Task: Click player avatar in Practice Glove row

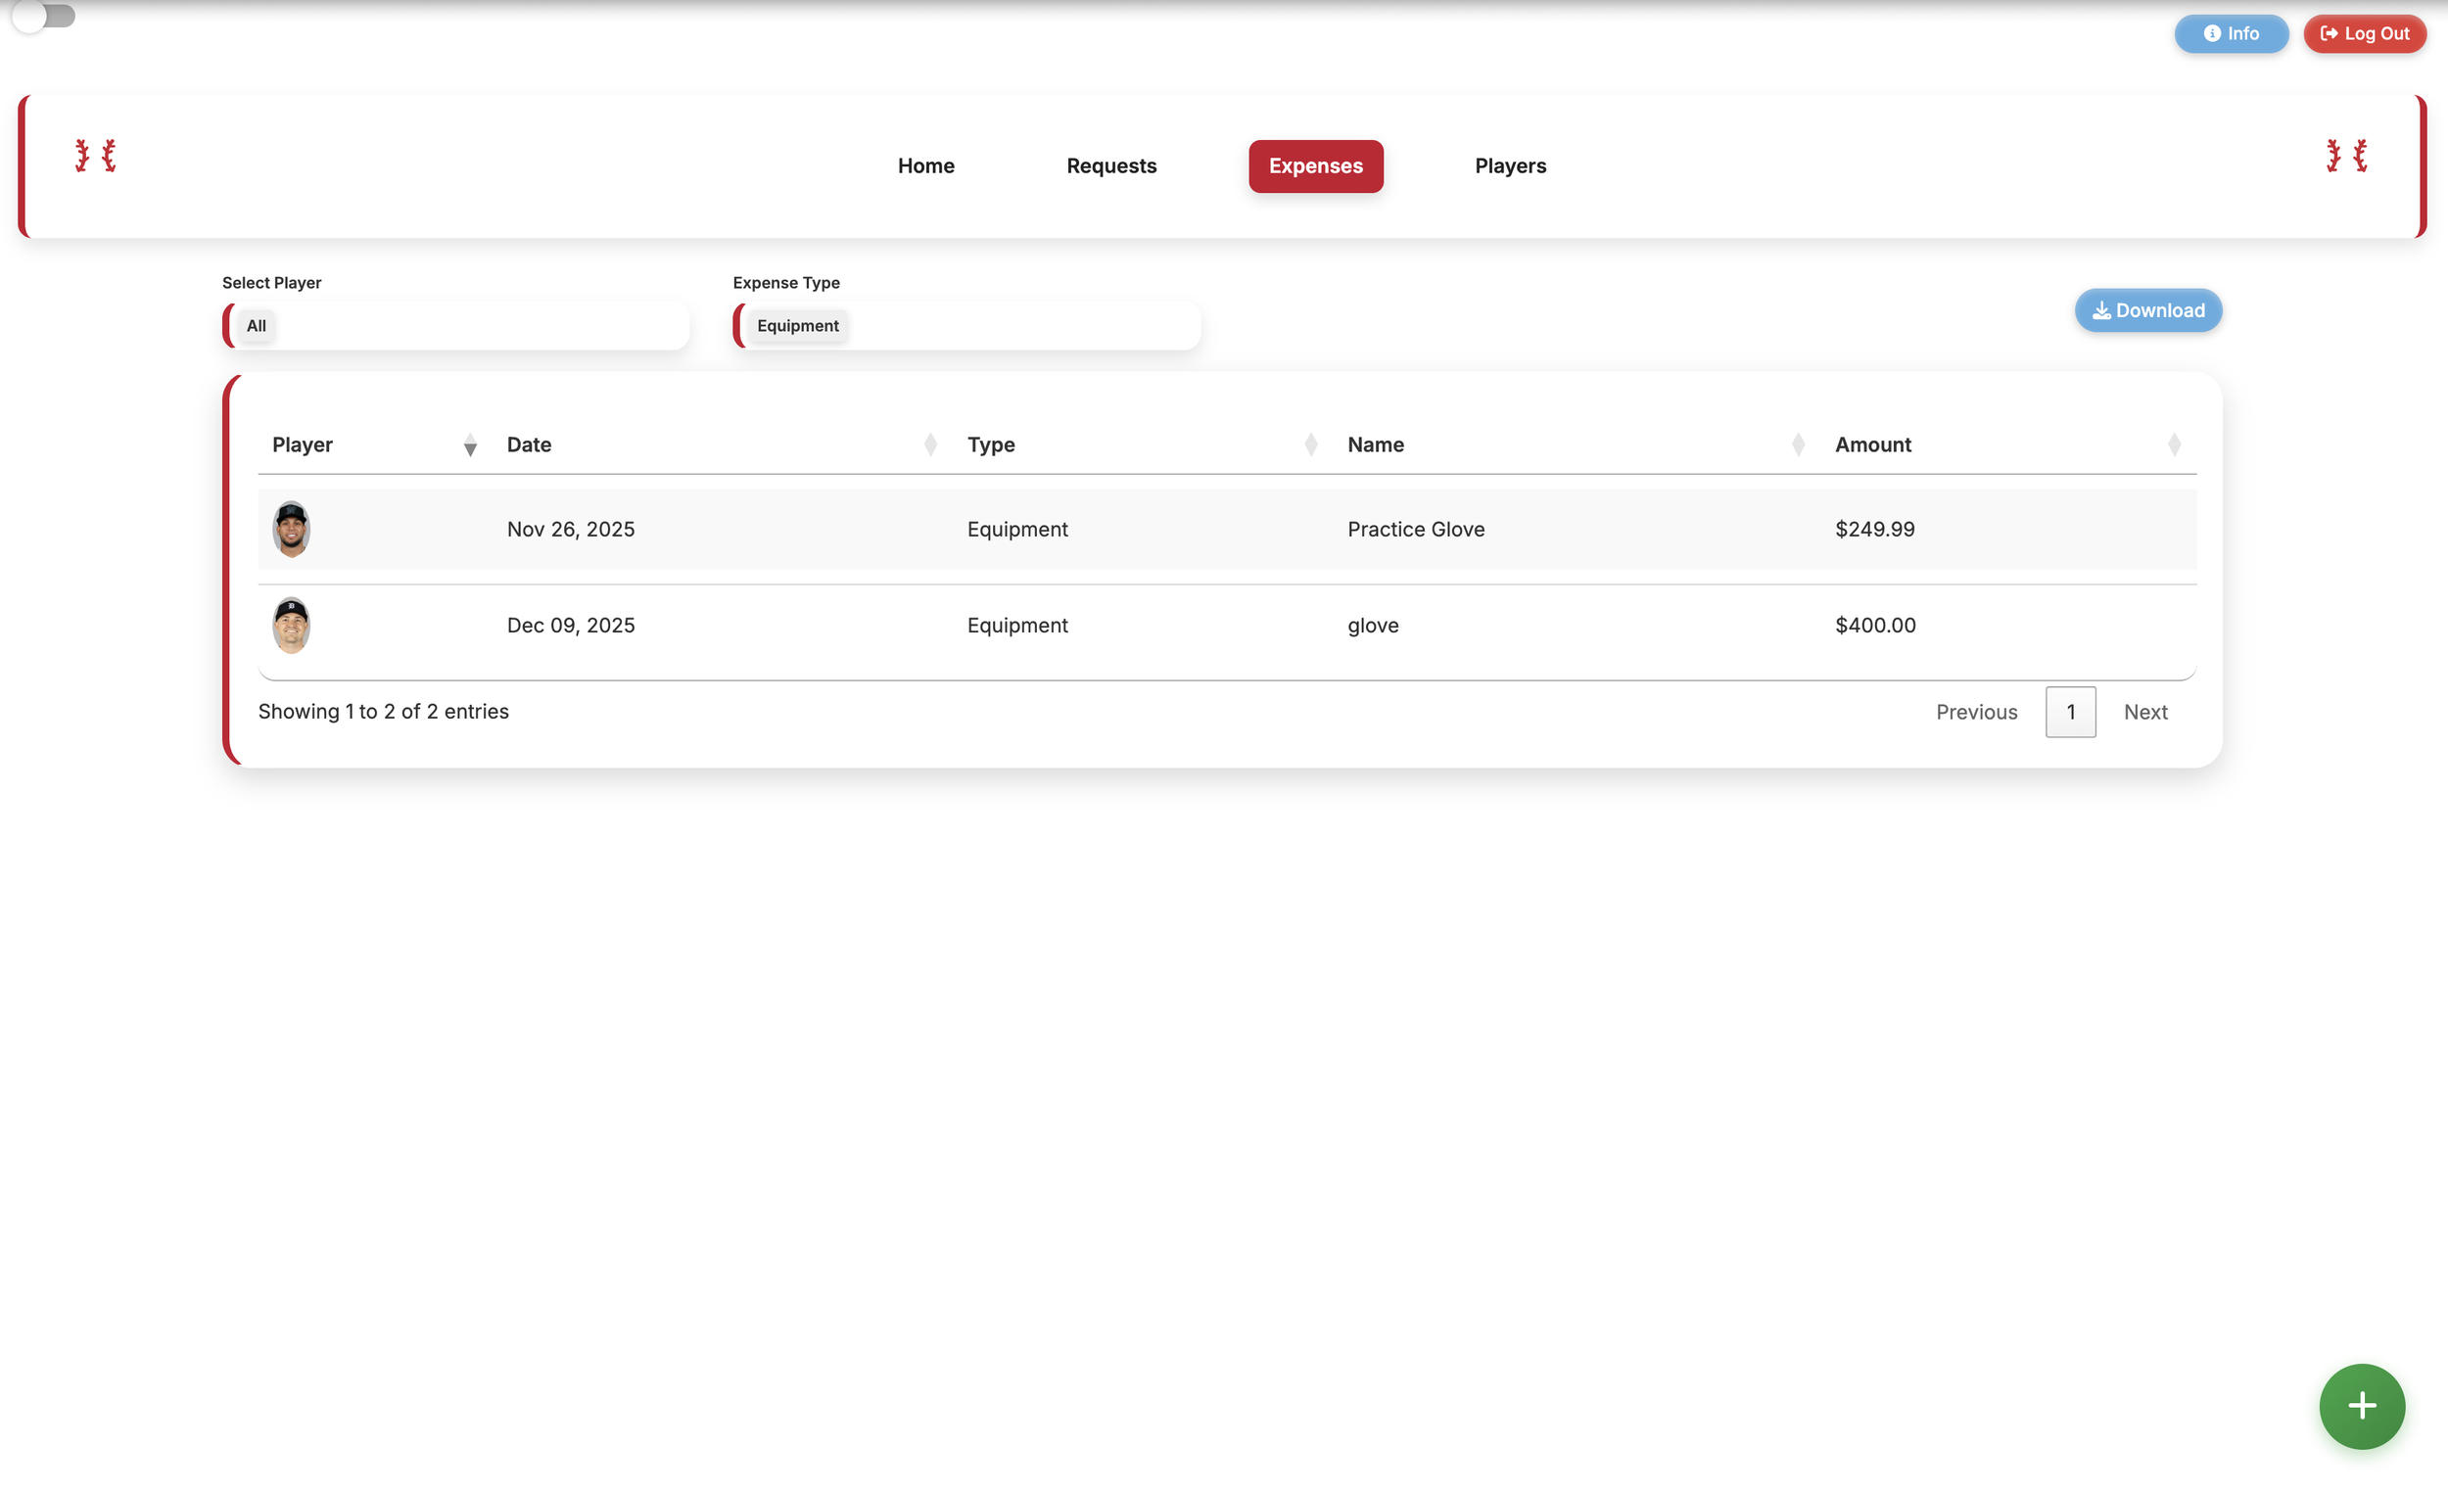Action: tap(291, 530)
